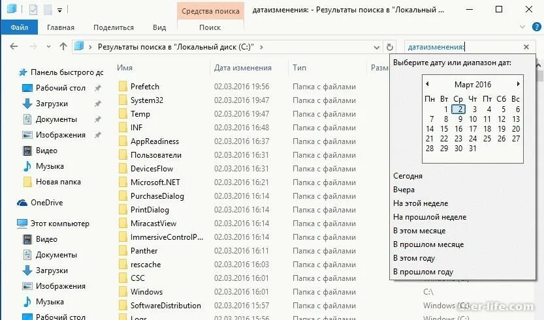Open the quick access toolbar customize dropdown
The width and height of the screenshot is (544, 320).
coord(59,10)
